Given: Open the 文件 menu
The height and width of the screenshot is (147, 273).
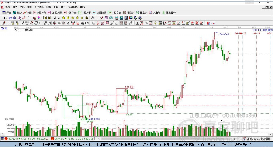Looking at the screenshot, I should click(x=7, y=7).
